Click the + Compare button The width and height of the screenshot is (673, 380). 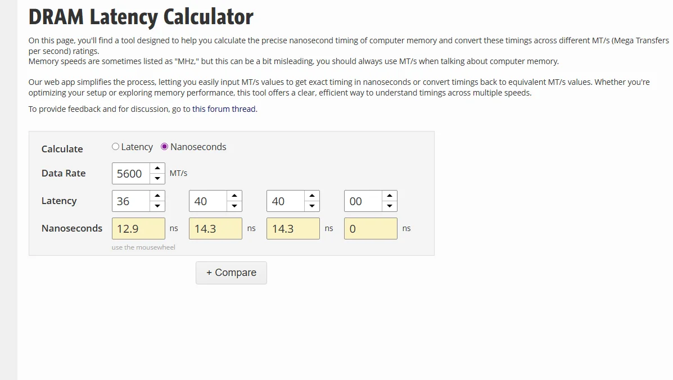[231, 273]
